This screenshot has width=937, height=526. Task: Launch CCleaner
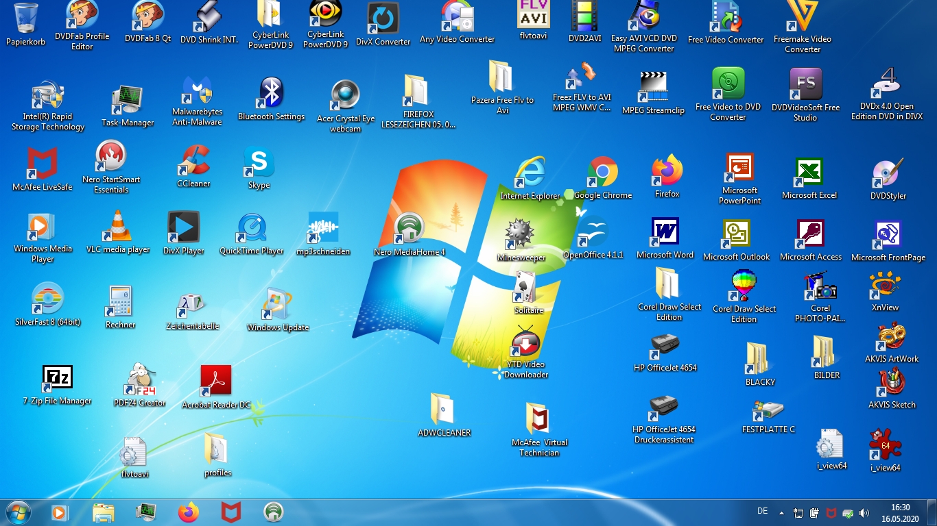(x=192, y=164)
